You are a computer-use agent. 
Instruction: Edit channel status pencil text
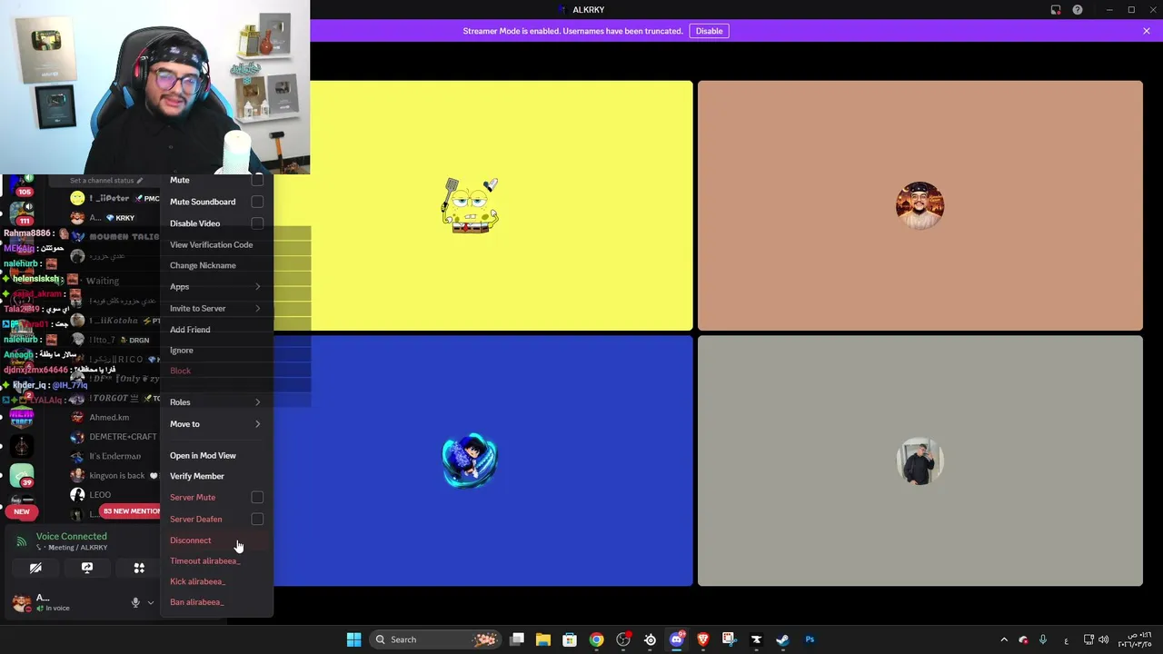pos(106,181)
